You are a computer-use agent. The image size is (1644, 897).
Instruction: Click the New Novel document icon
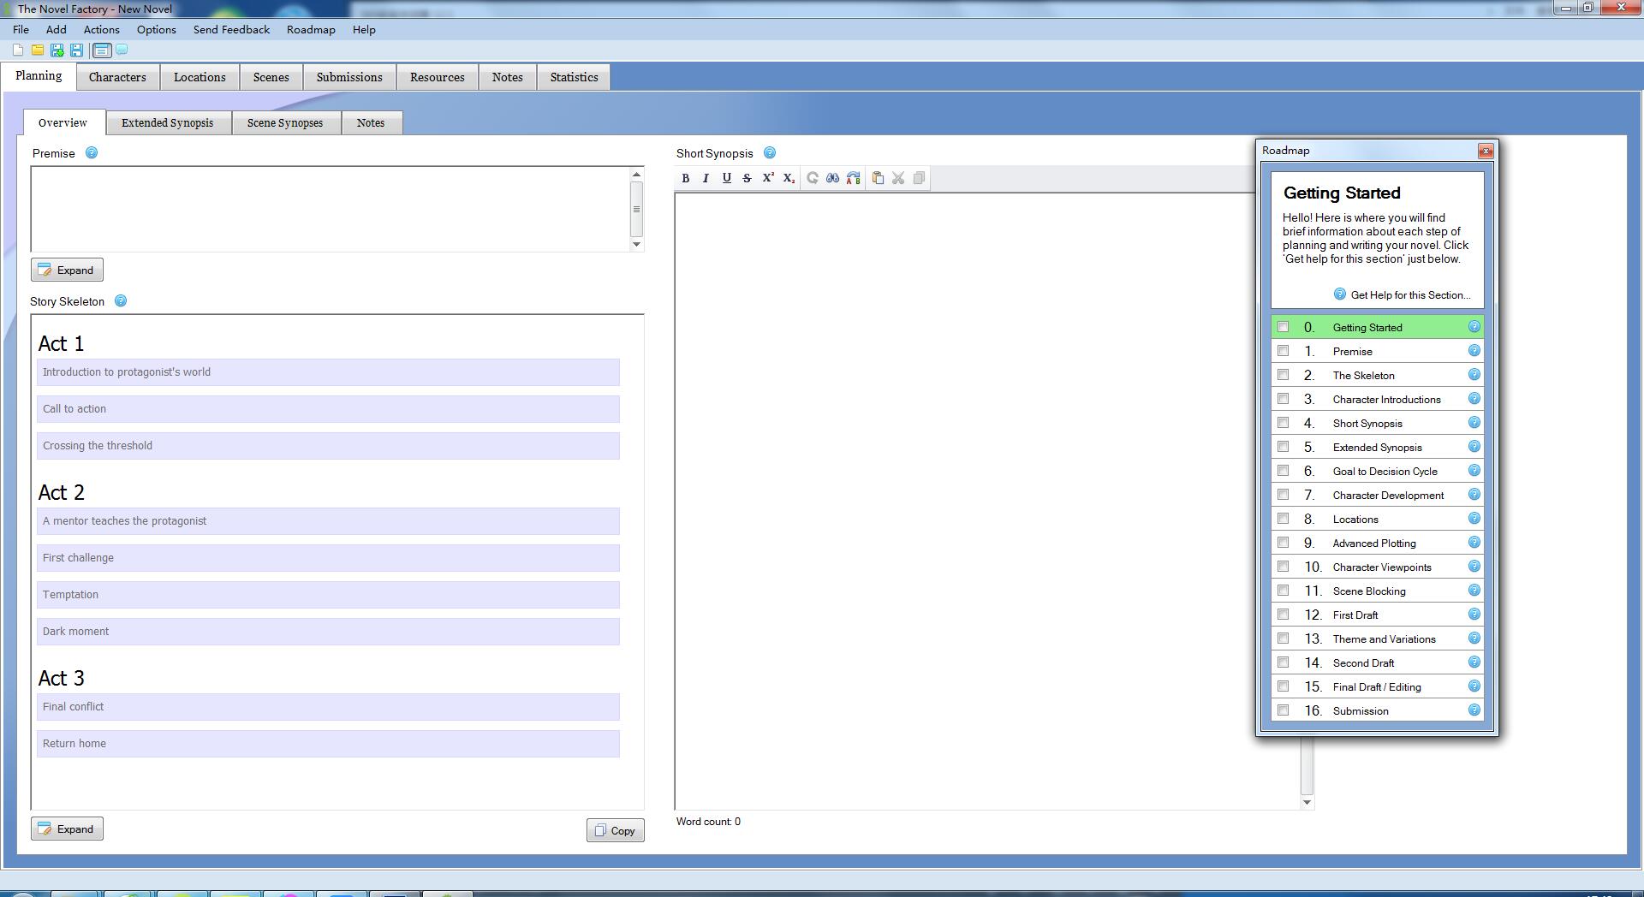18,50
